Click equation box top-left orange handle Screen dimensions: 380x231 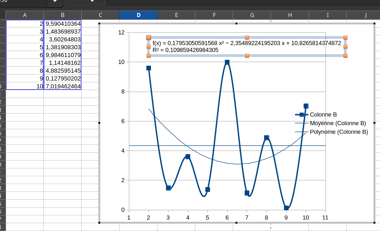(149, 38)
